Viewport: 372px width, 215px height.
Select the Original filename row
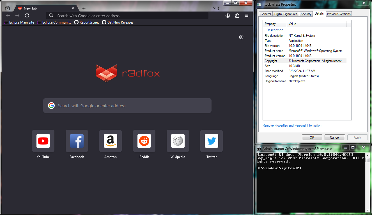point(306,81)
